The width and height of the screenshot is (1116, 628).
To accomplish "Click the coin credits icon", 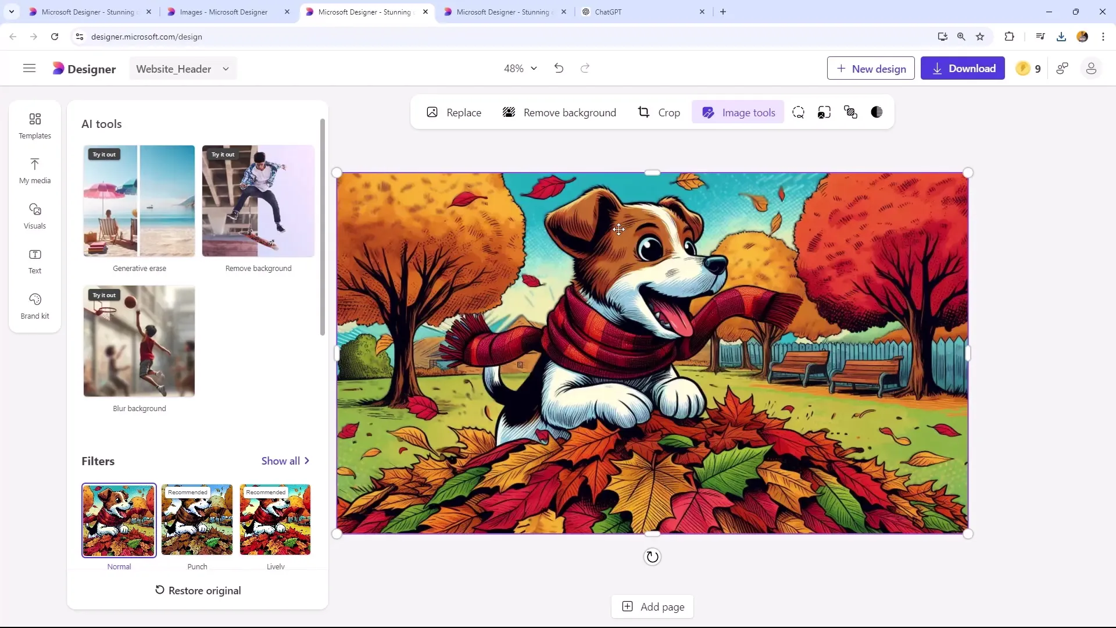I will (1022, 69).
